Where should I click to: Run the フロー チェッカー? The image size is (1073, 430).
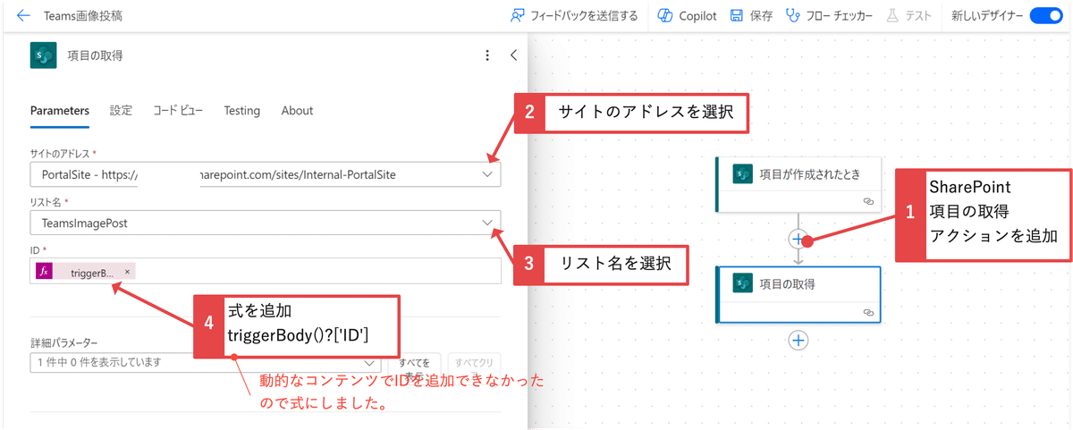[x=829, y=15]
